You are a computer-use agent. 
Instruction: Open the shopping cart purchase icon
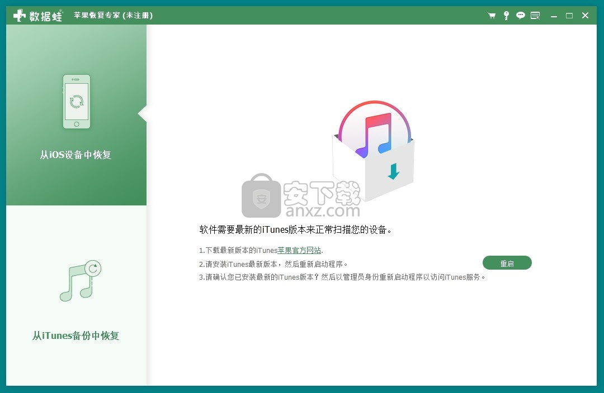pos(492,16)
